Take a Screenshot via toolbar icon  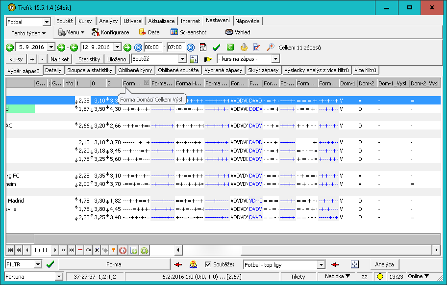174,32
